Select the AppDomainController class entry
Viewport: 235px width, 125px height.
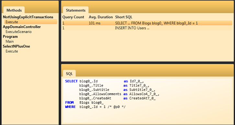[x=22, y=27]
